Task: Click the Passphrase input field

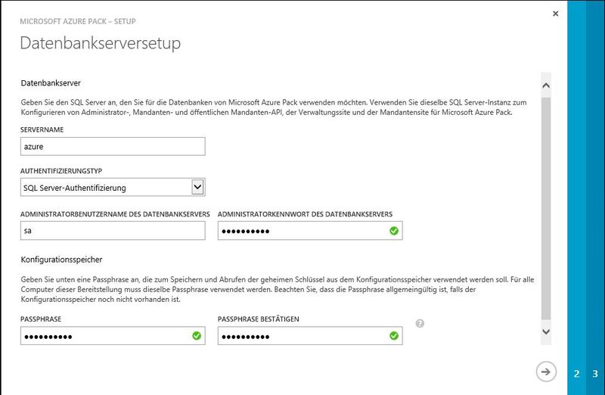Action: click(113, 335)
